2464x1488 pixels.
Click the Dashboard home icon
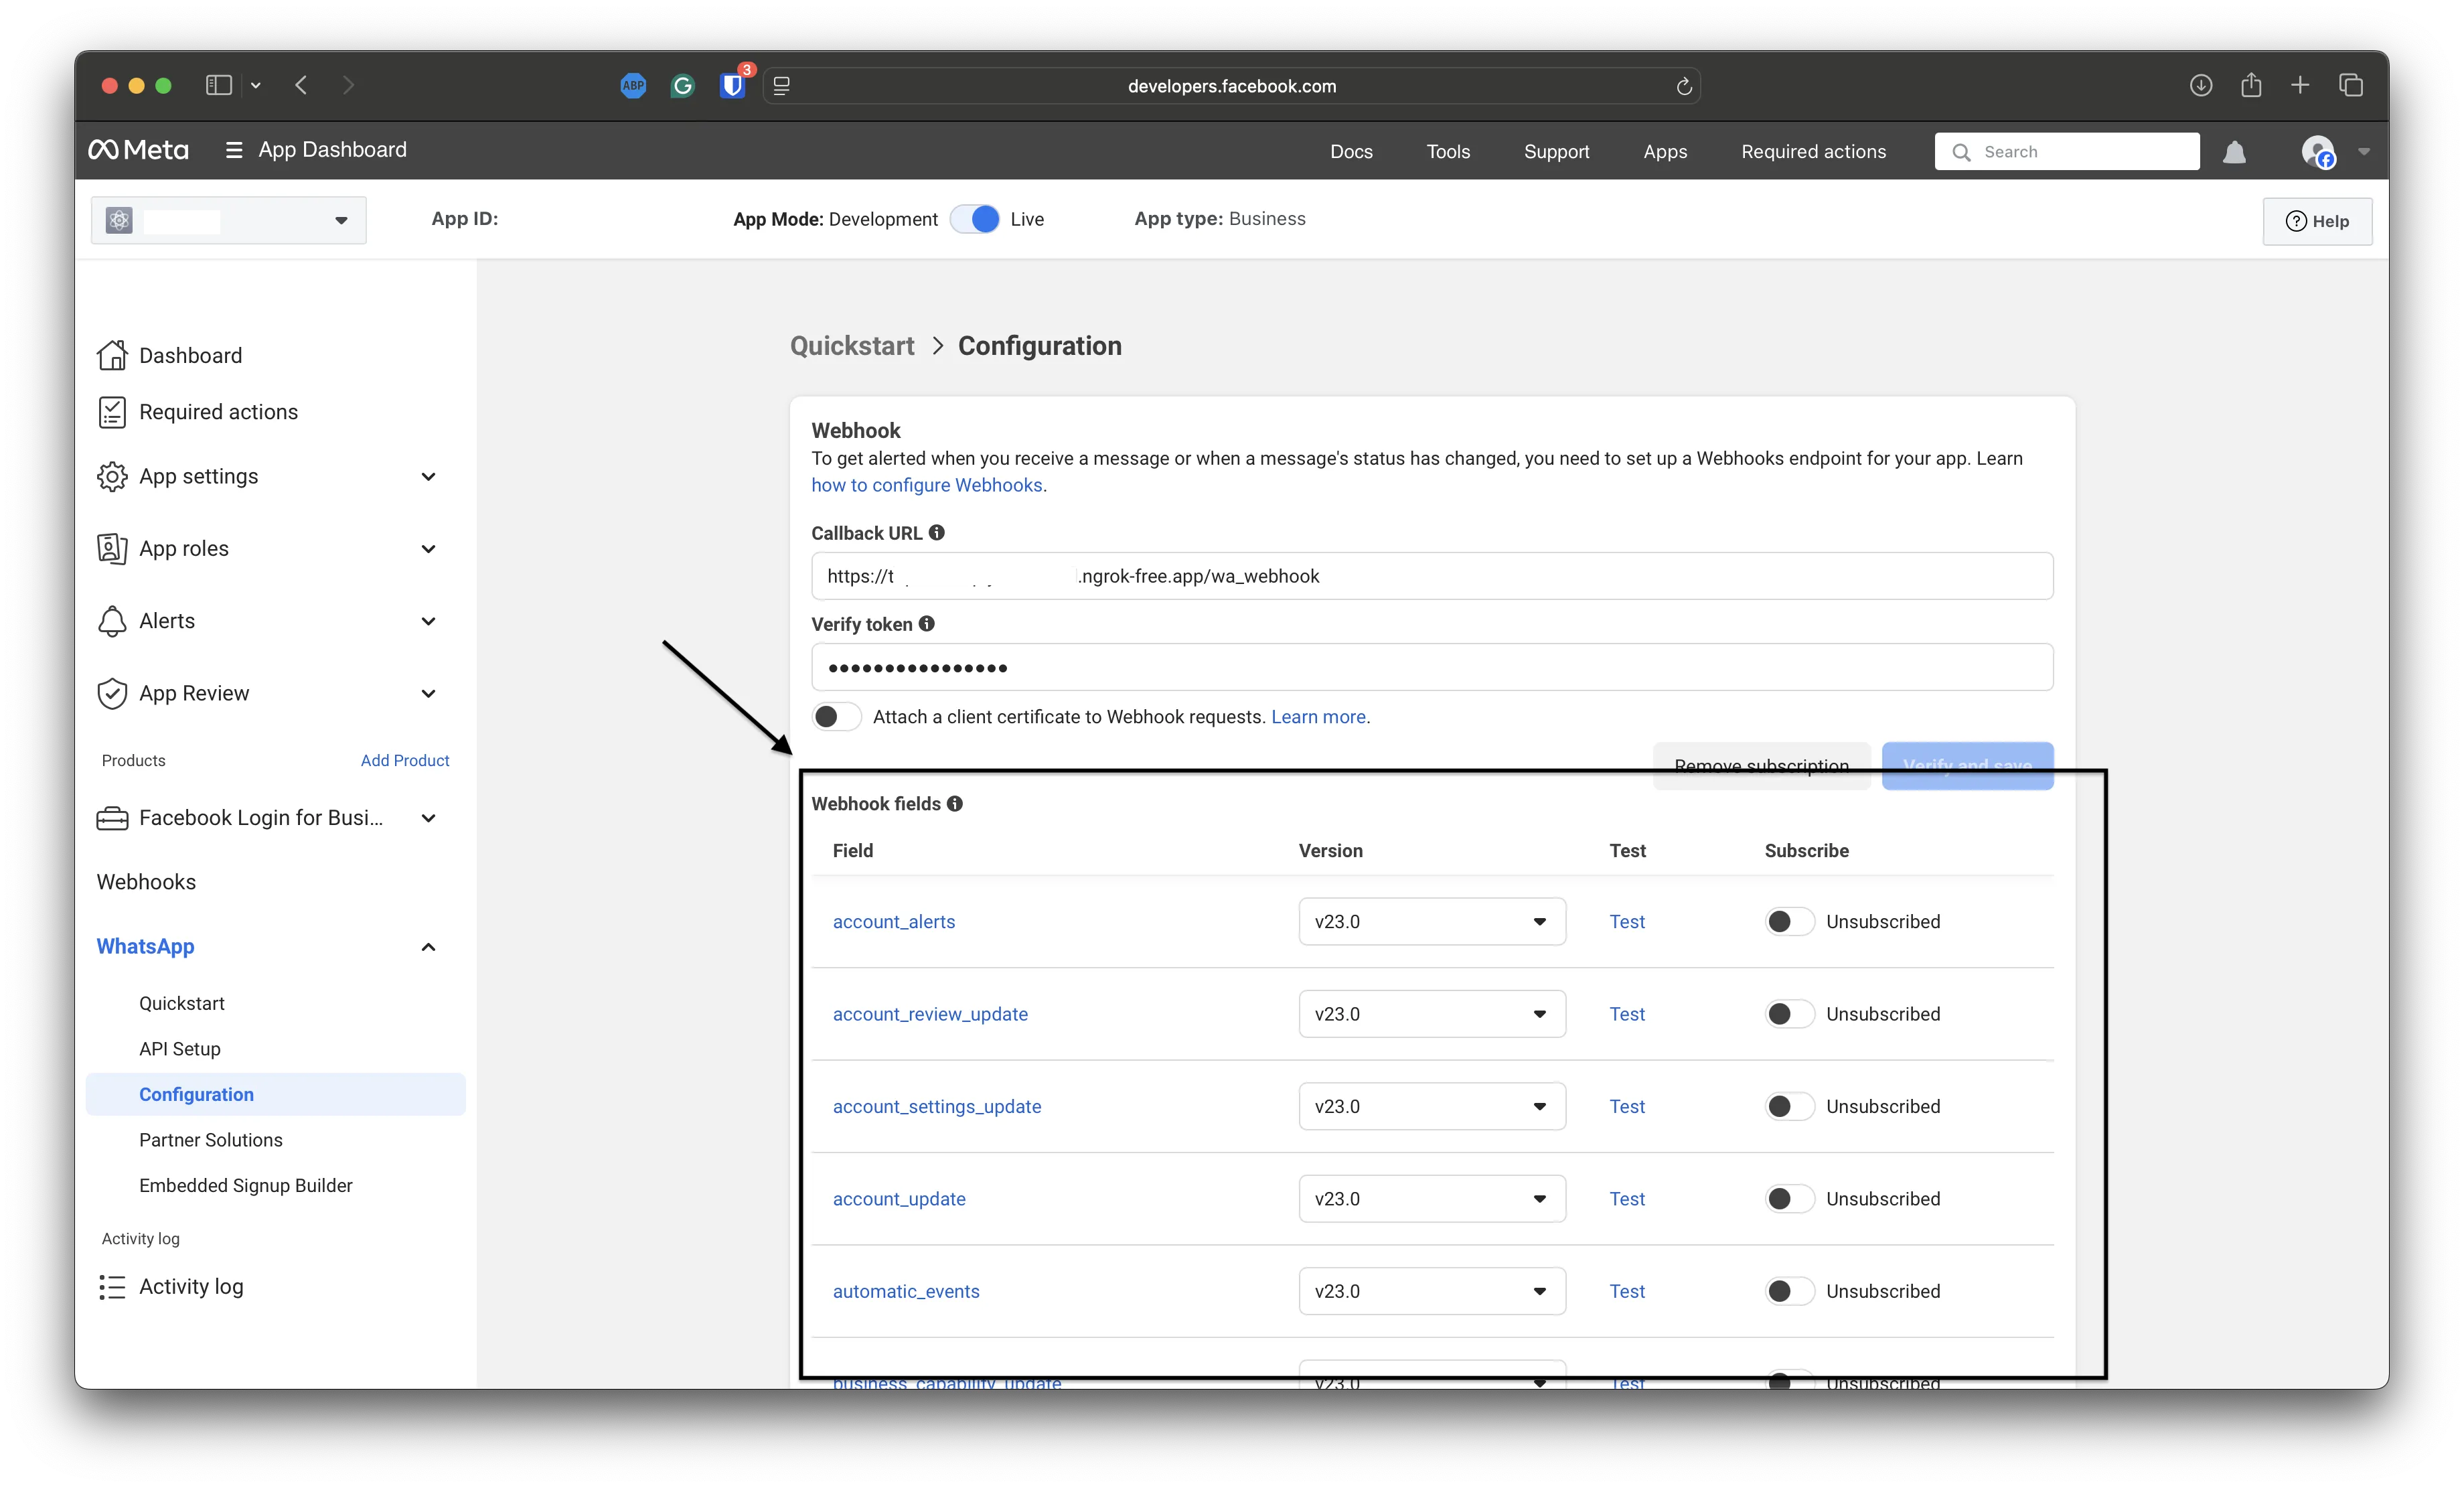(x=112, y=355)
